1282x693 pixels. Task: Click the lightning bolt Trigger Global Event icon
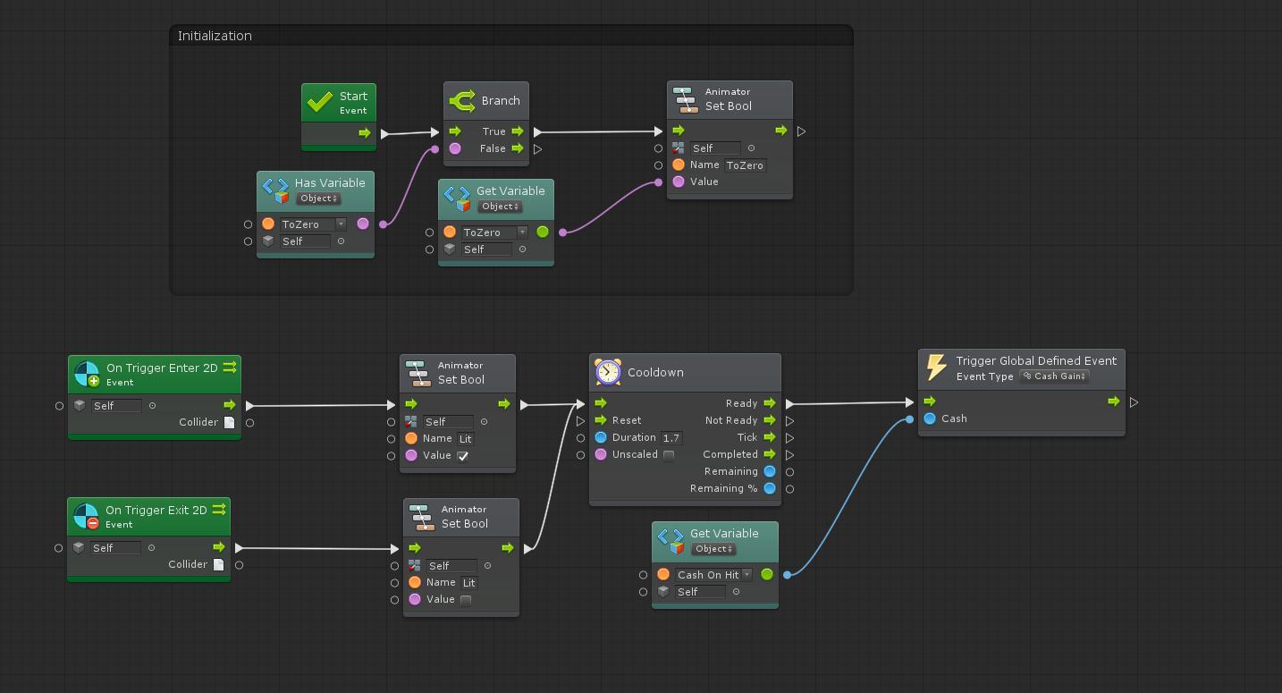936,368
